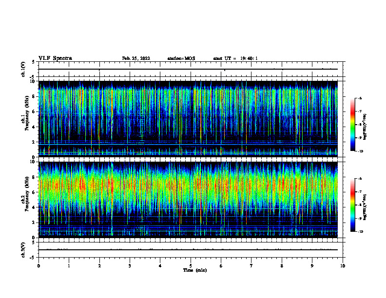Click inside the ch.2 spectrogram panel
This screenshot has height=298, width=386.
(188, 200)
